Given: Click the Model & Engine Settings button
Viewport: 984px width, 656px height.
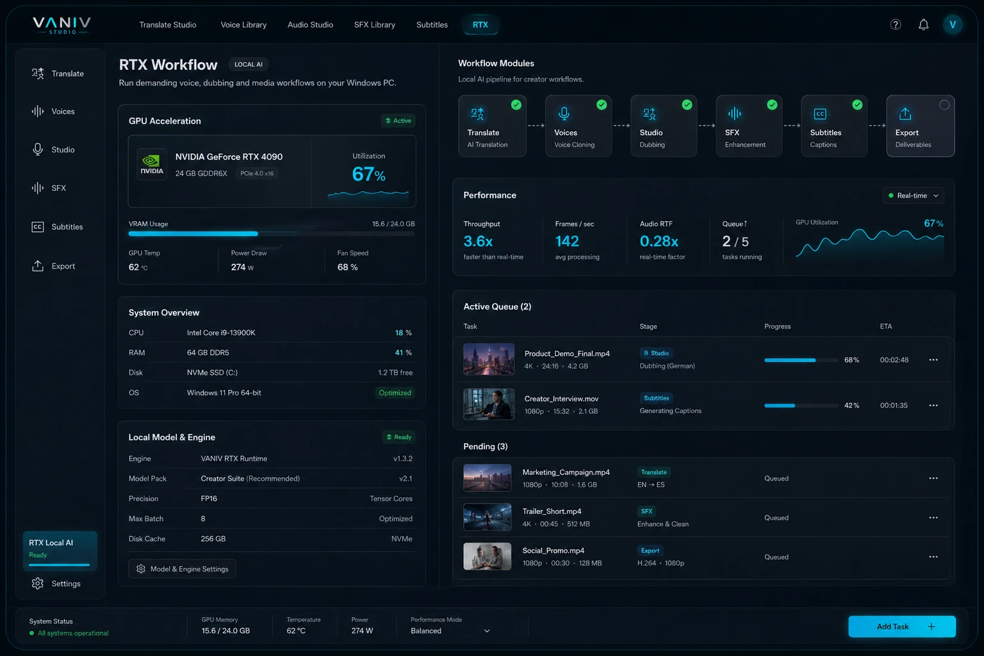Looking at the screenshot, I should coord(182,568).
